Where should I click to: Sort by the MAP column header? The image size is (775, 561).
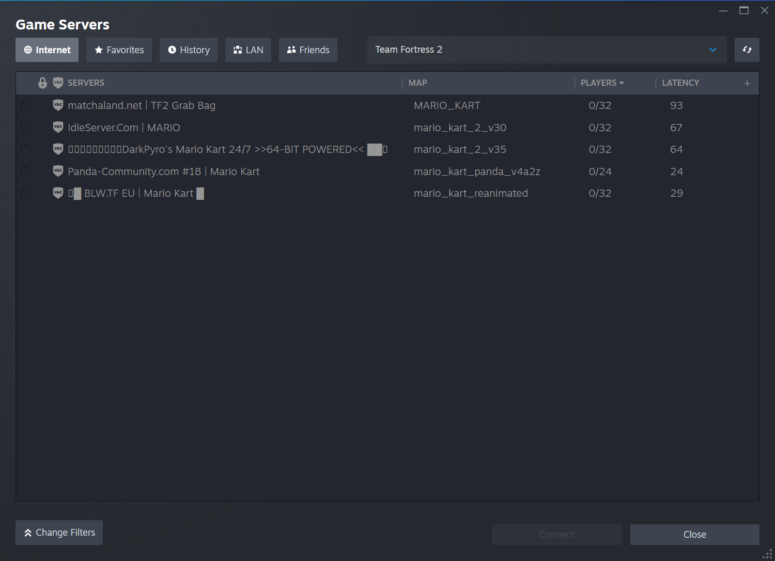coord(417,83)
